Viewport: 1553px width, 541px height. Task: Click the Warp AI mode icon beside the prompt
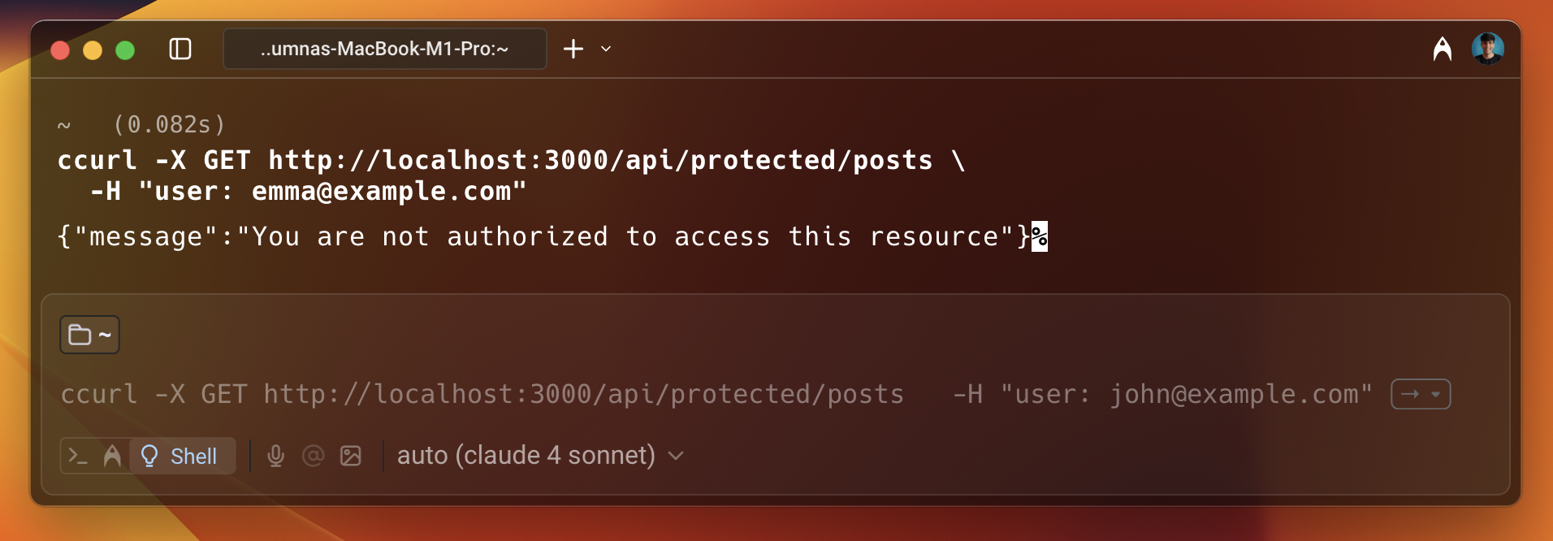click(x=114, y=456)
